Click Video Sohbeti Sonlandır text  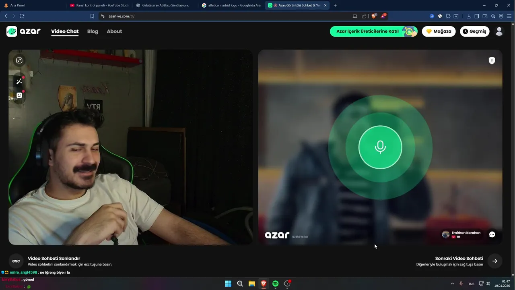pos(54,259)
